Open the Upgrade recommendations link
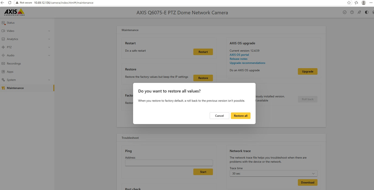The image size is (374, 190). point(247,63)
